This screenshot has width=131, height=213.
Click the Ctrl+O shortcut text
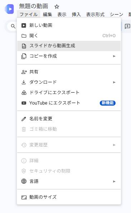click(109, 36)
